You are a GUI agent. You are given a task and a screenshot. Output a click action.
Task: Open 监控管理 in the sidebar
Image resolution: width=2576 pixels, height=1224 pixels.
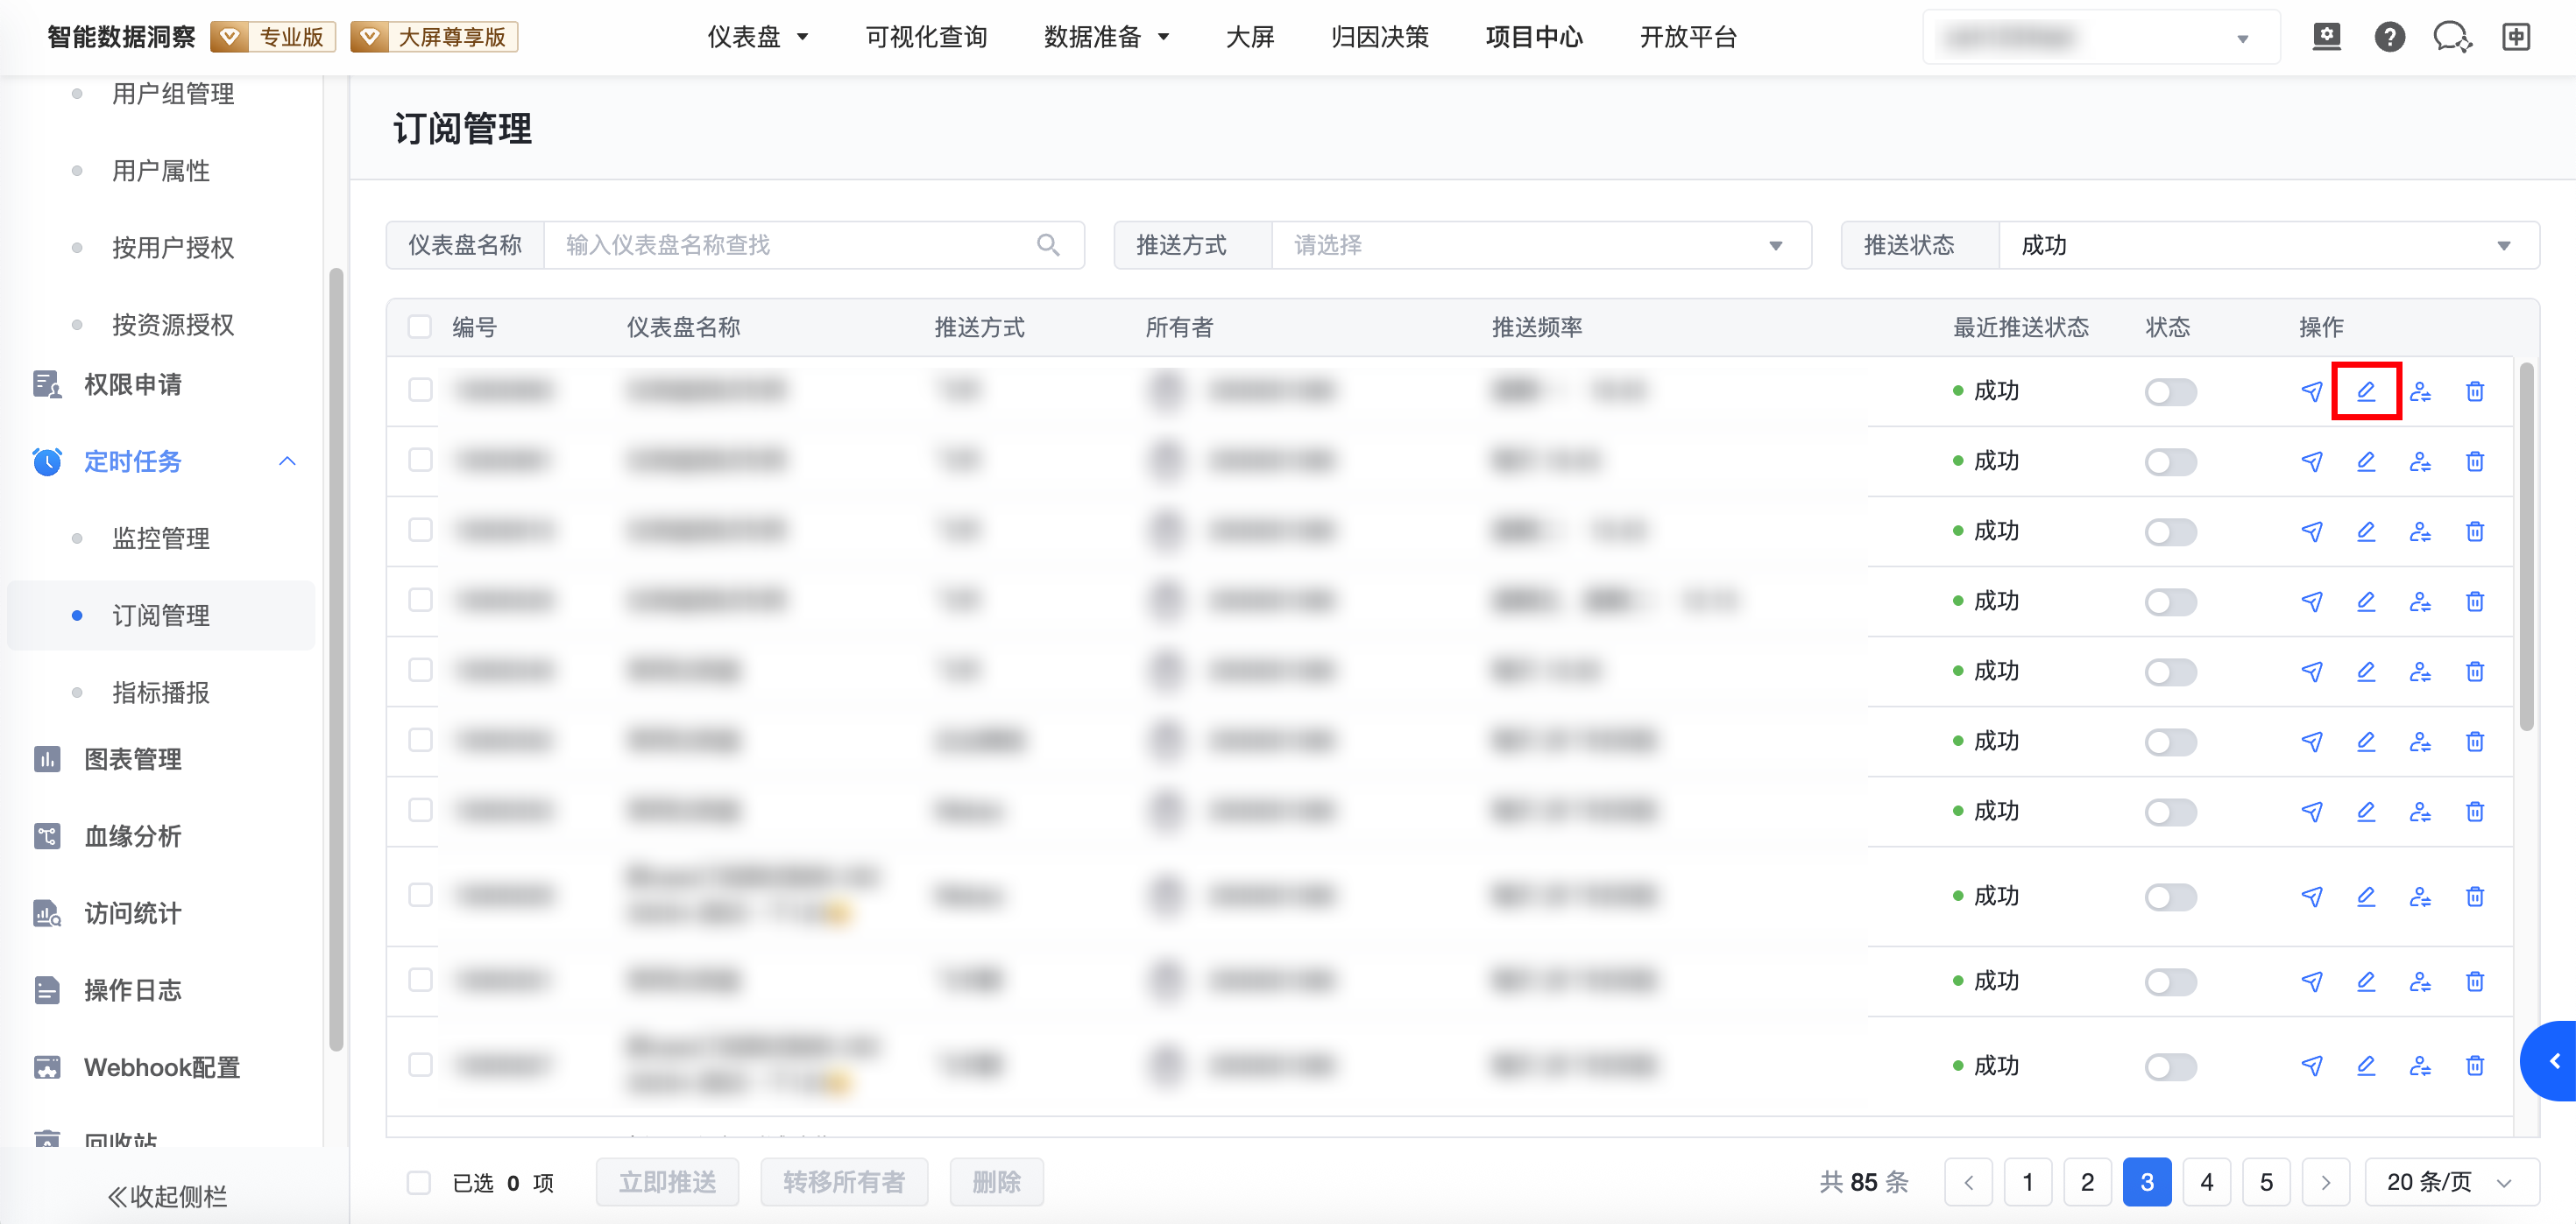click(160, 538)
